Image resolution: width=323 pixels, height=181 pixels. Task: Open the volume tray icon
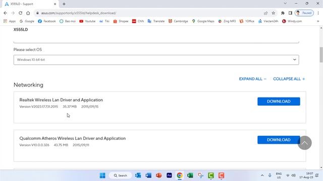coord(294,175)
